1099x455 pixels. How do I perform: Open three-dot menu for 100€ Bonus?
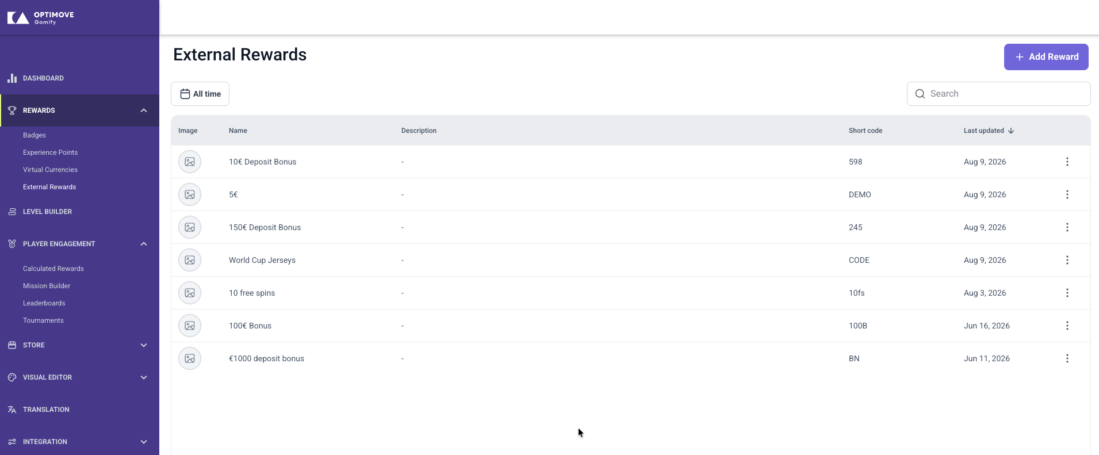tap(1067, 326)
